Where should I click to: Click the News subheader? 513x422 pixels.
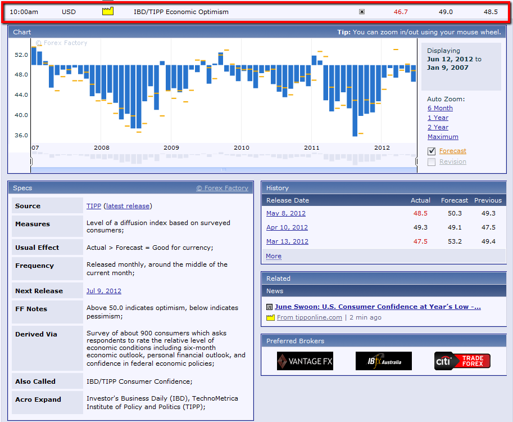384,291
